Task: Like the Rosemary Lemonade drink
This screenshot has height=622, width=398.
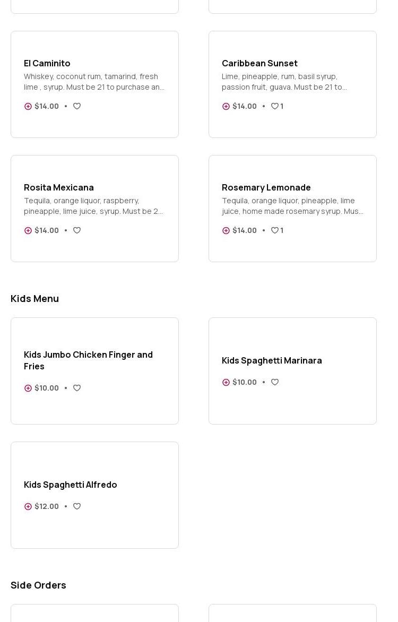Action: tap(275, 230)
